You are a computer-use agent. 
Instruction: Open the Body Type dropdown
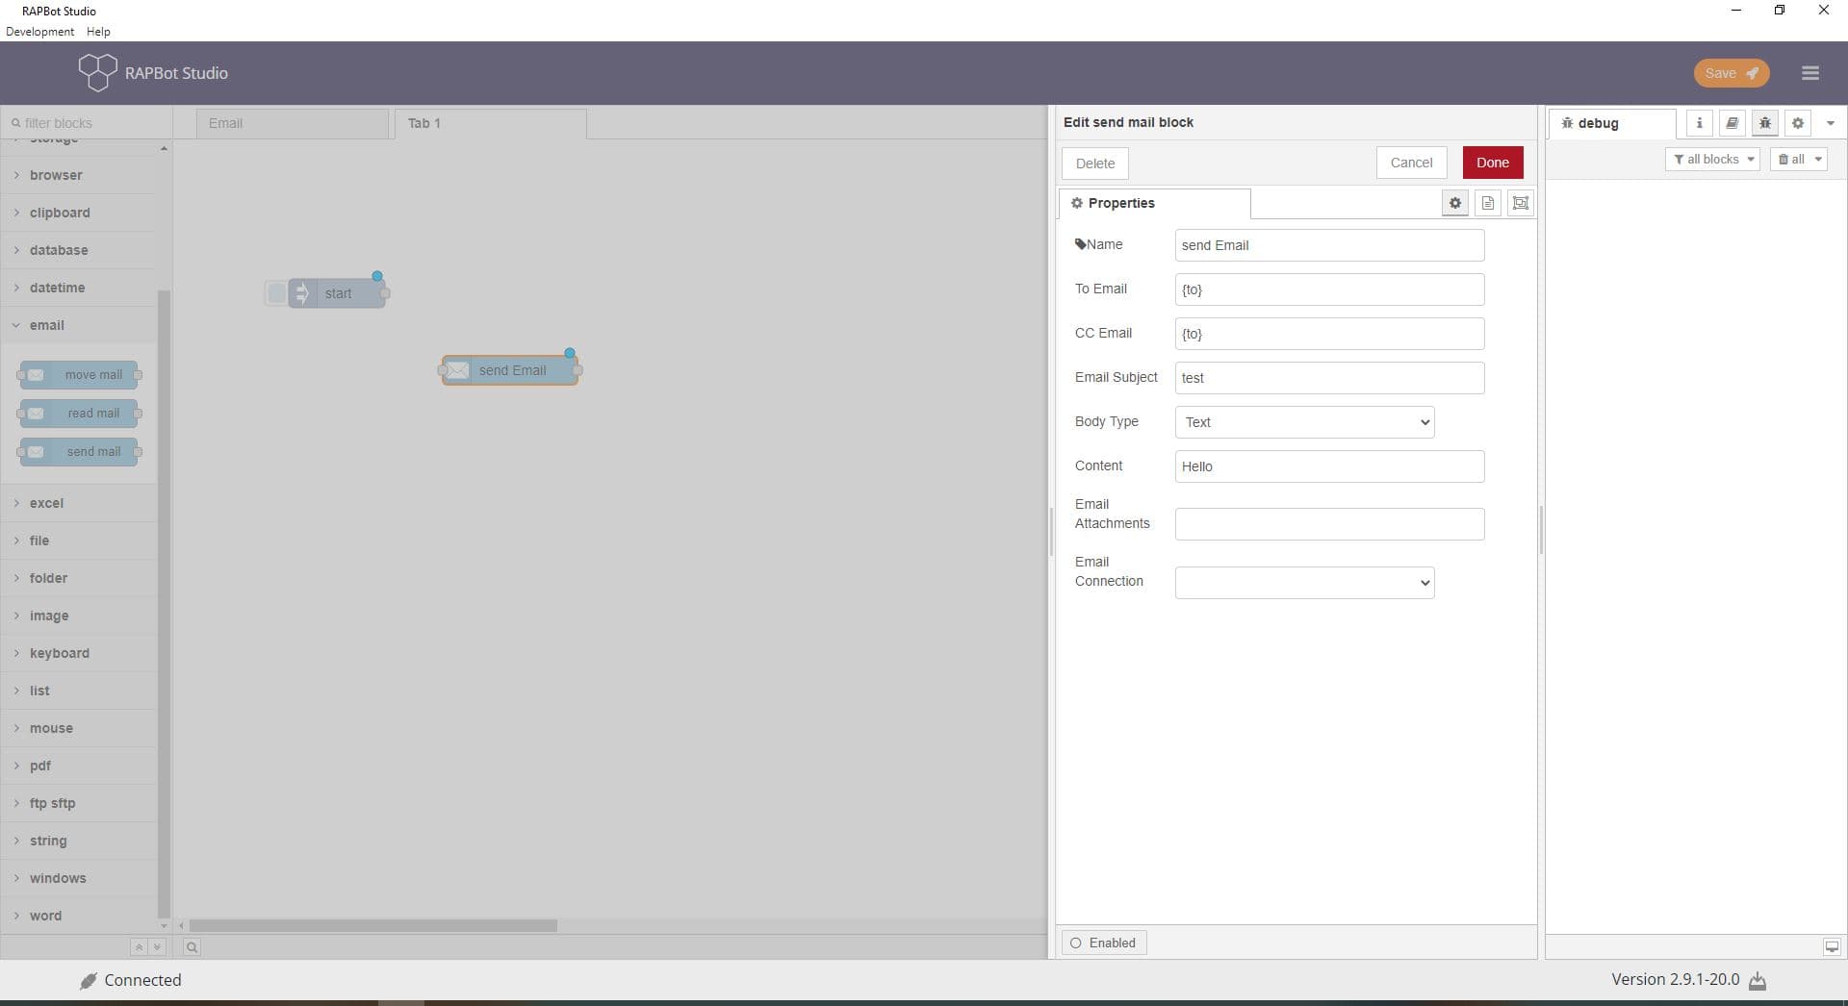click(x=1304, y=422)
